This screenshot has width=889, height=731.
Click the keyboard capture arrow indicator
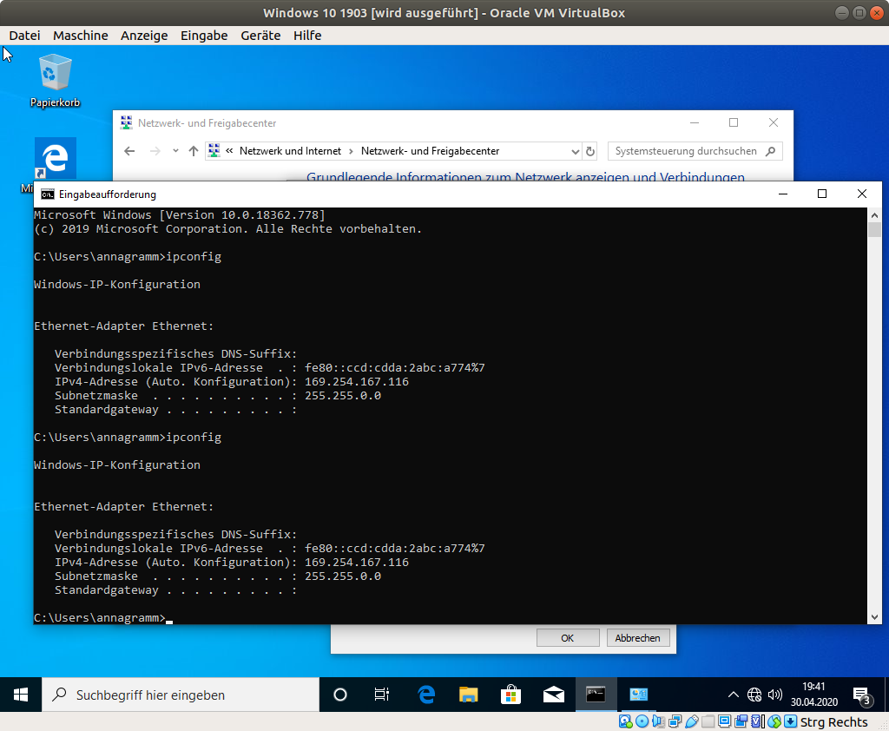[x=790, y=721]
